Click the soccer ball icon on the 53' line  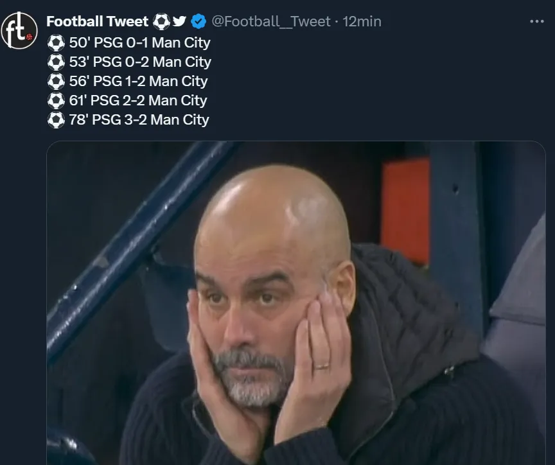[x=56, y=62]
